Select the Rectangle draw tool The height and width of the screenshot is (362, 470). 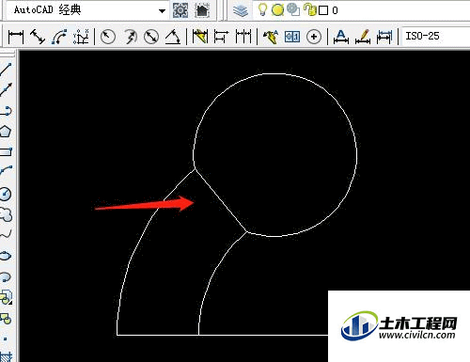click(6, 152)
